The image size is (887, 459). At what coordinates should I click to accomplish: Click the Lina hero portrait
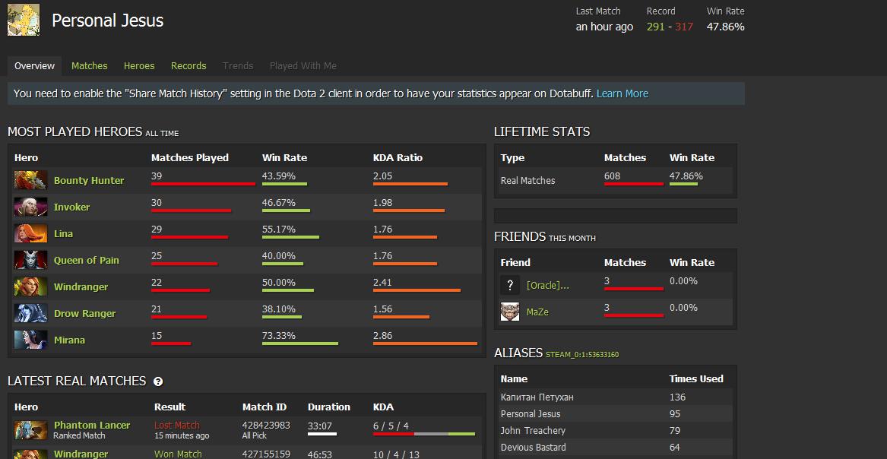(31, 233)
